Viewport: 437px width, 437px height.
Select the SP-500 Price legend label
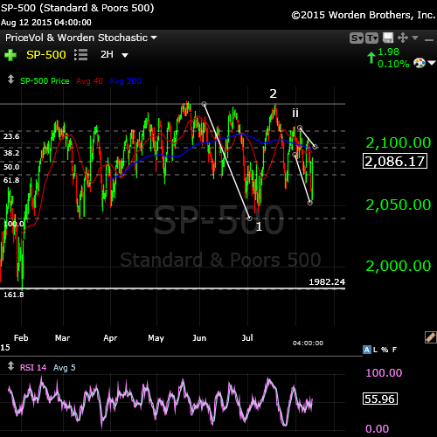(45, 81)
